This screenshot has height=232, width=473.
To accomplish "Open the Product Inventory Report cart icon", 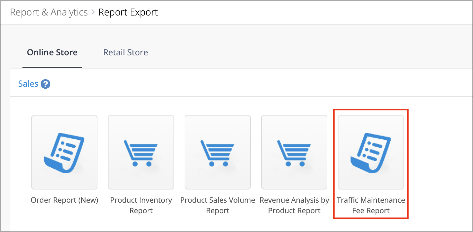I will point(141,152).
